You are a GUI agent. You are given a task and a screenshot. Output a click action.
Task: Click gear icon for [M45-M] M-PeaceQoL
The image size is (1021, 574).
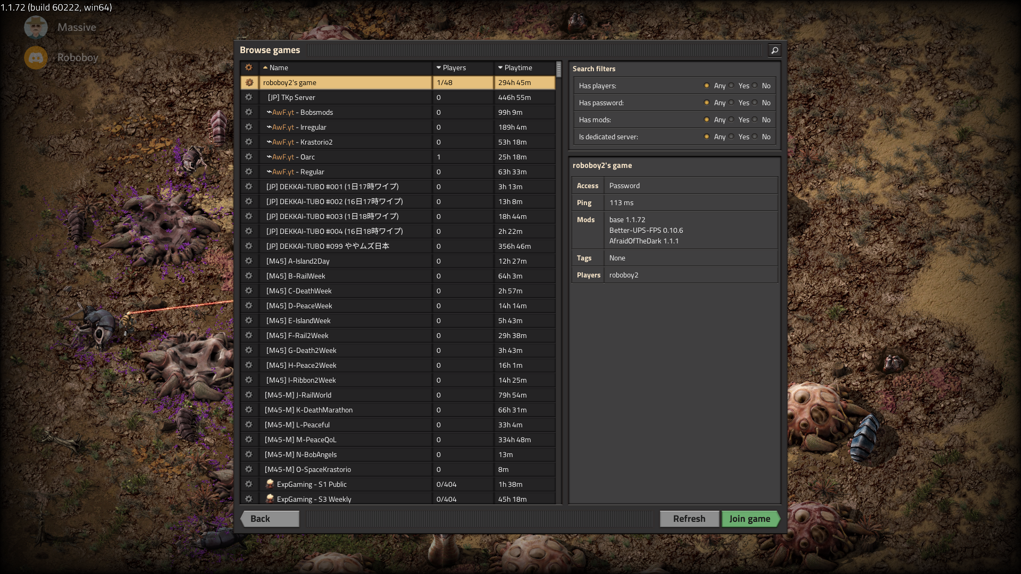pos(249,440)
